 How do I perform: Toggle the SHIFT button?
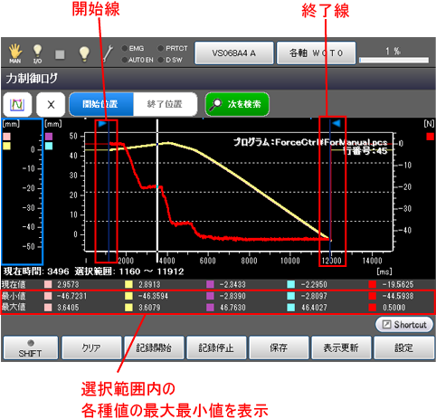[31, 348]
